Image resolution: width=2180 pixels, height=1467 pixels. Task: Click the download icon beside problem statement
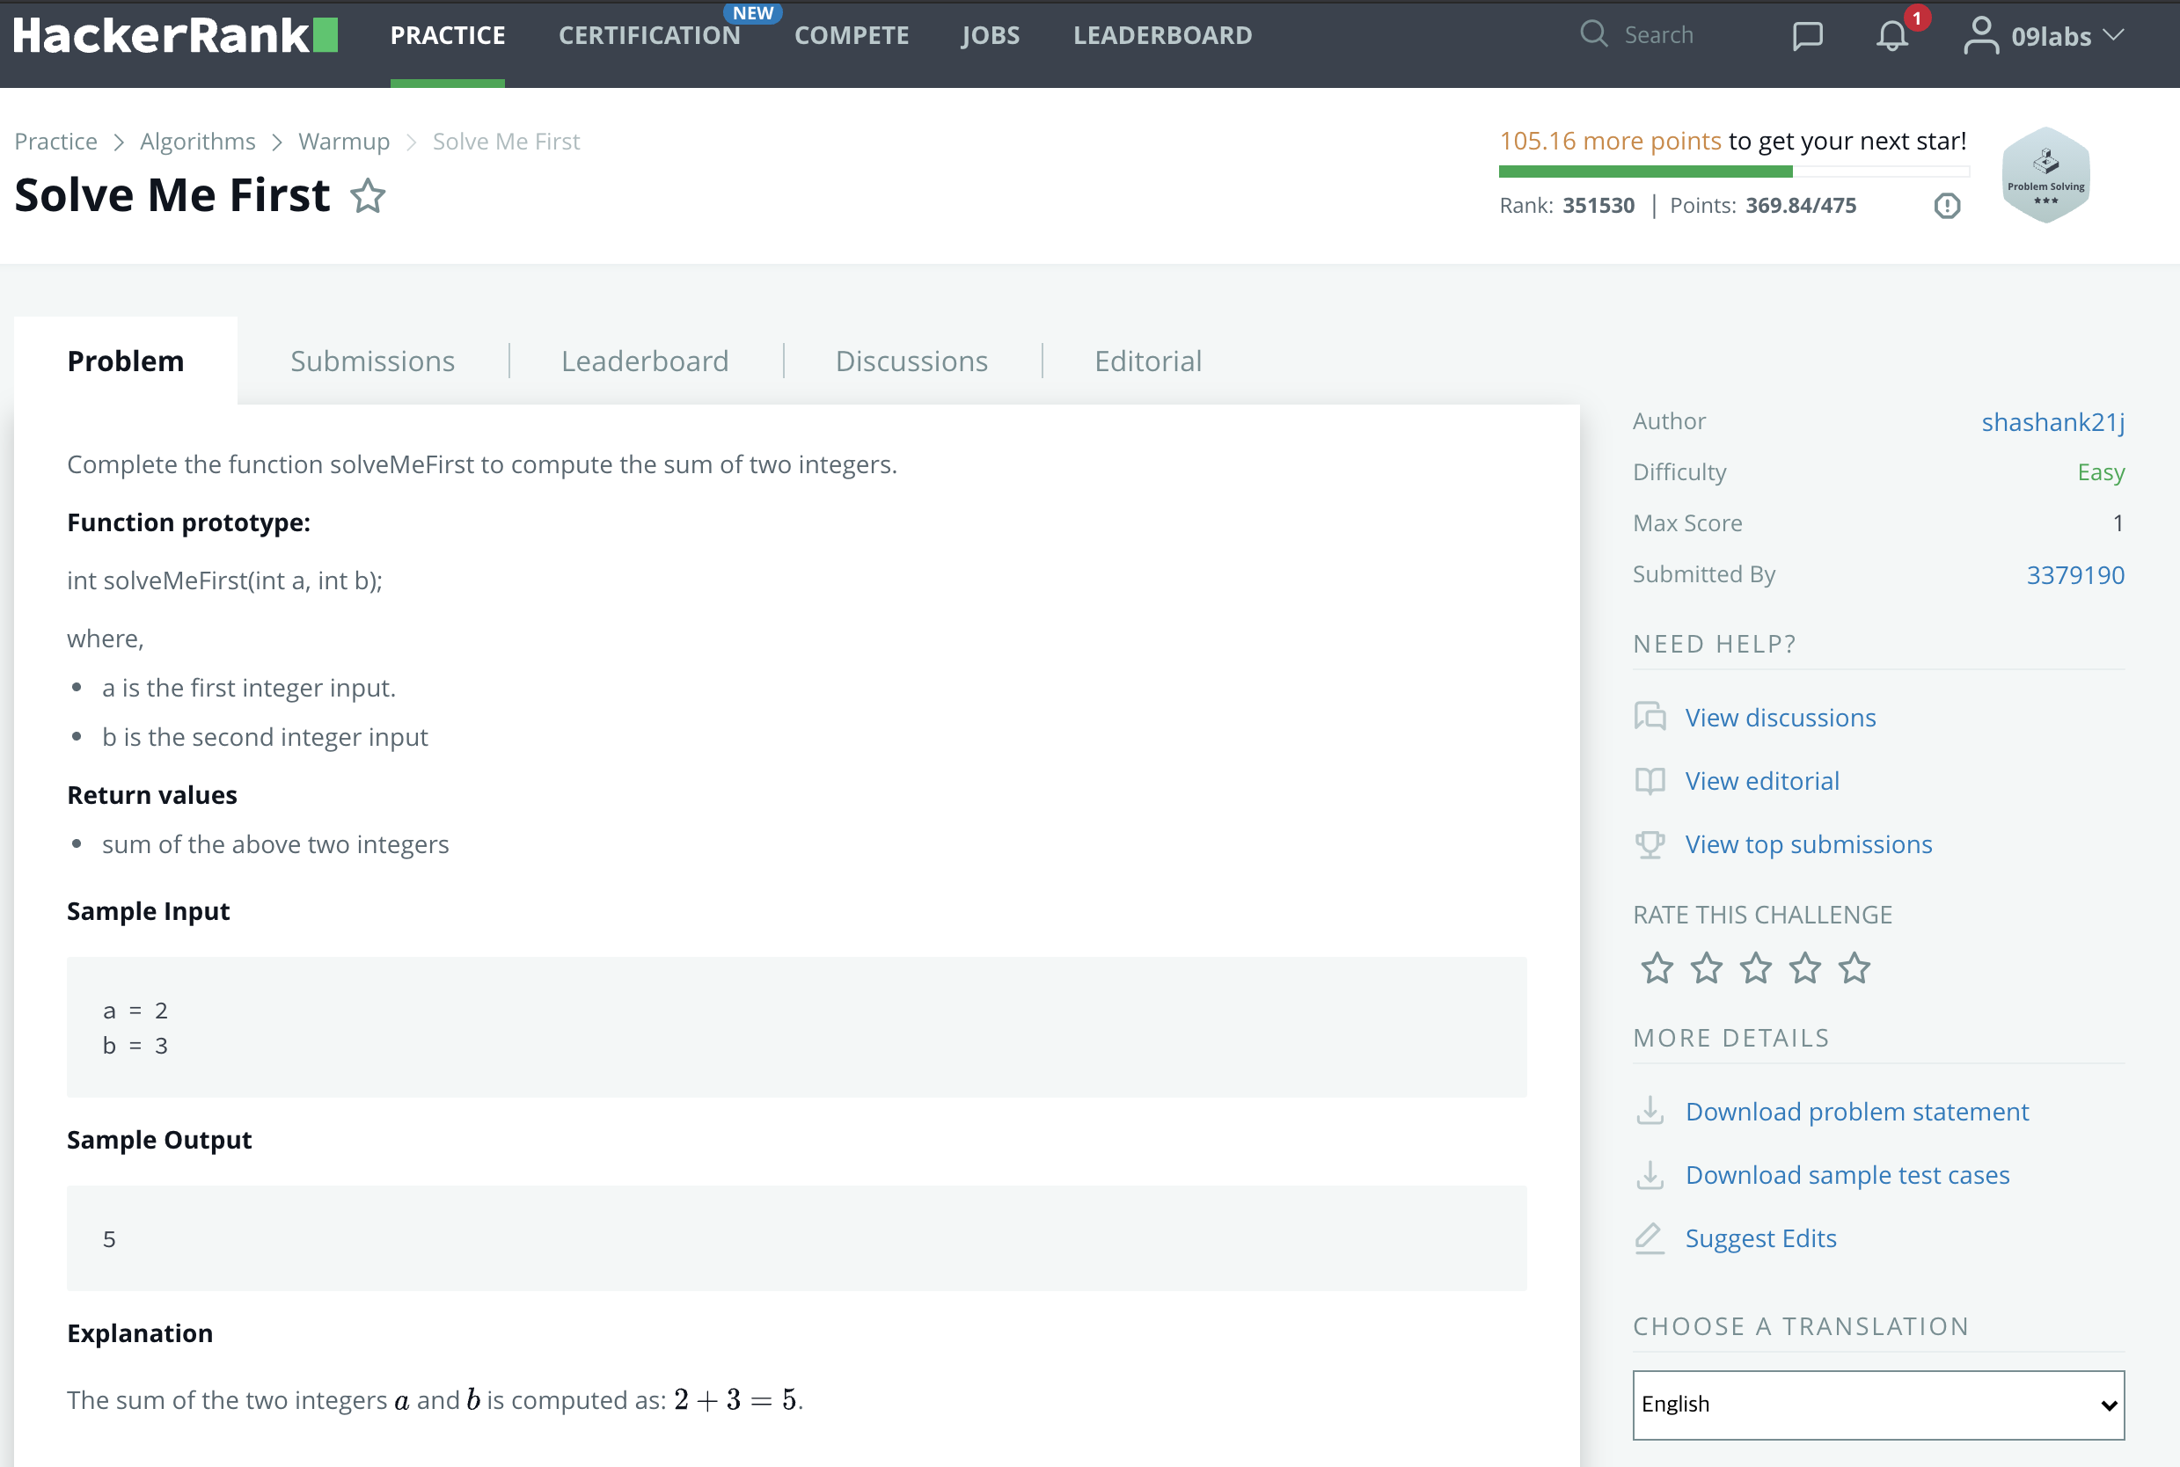coord(1650,1112)
